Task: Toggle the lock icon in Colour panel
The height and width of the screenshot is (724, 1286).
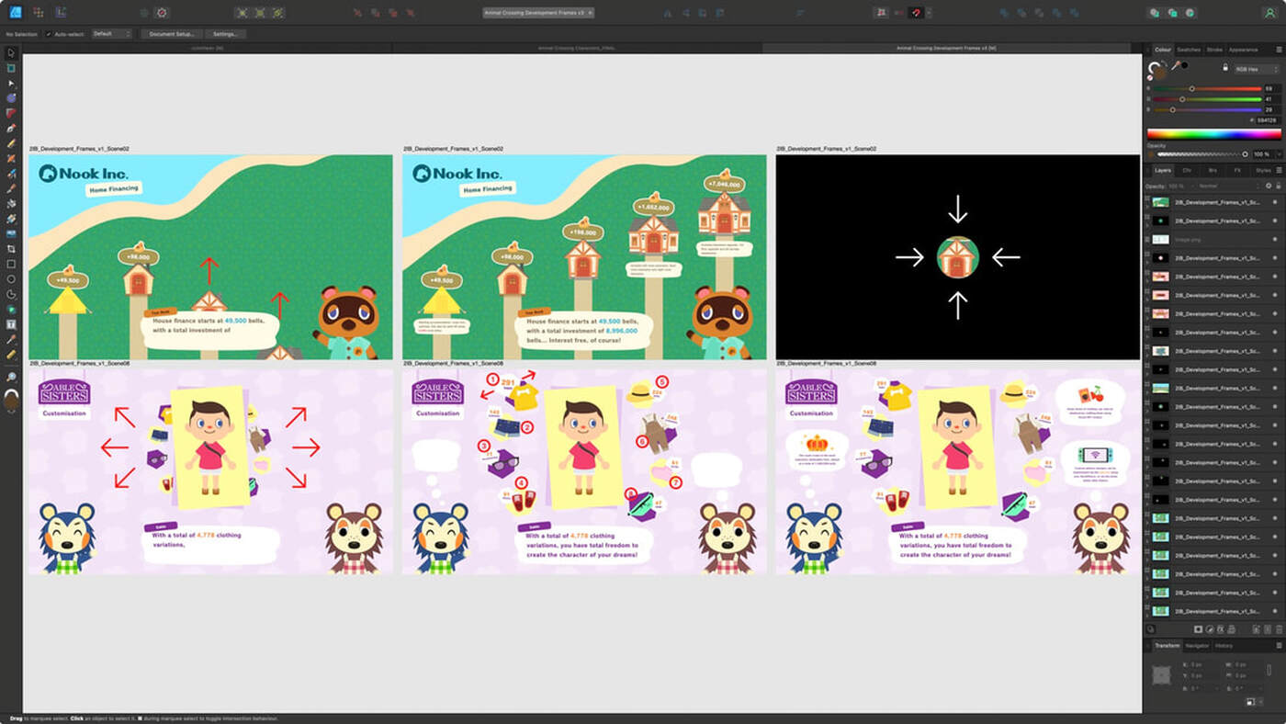Action: click(x=1224, y=68)
